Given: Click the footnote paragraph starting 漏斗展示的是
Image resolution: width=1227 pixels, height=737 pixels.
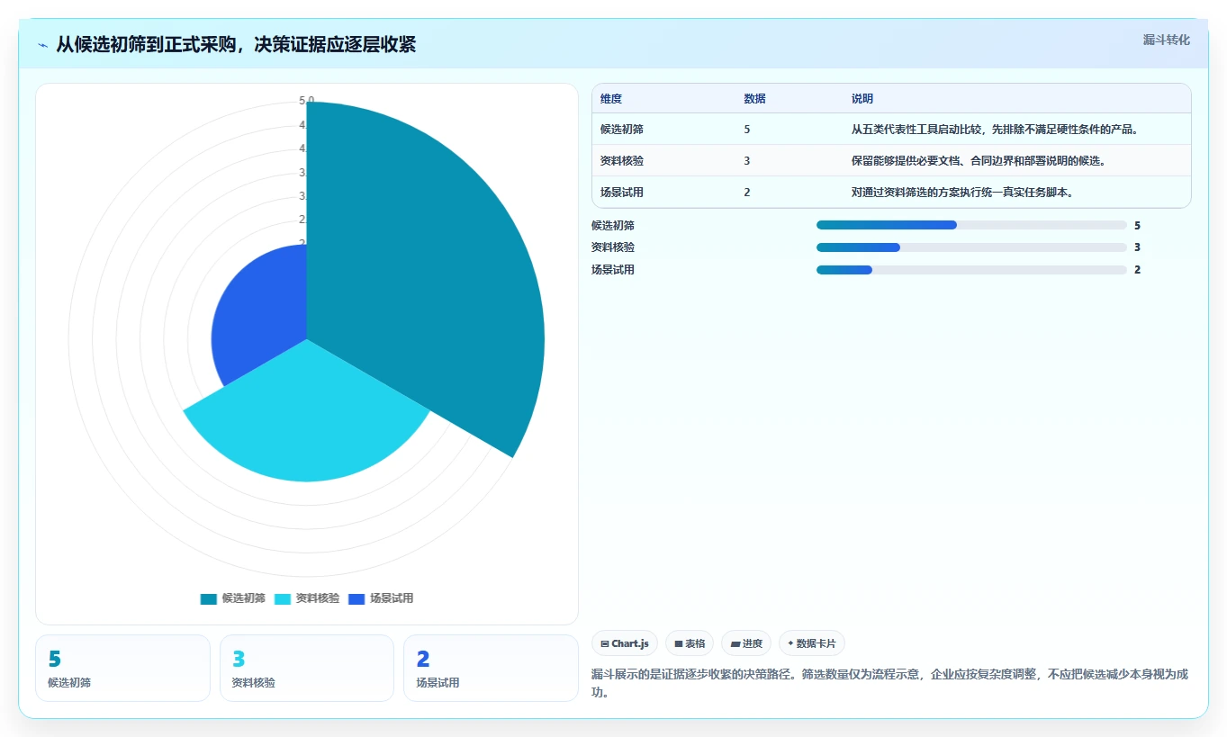Looking at the screenshot, I should tap(889, 684).
